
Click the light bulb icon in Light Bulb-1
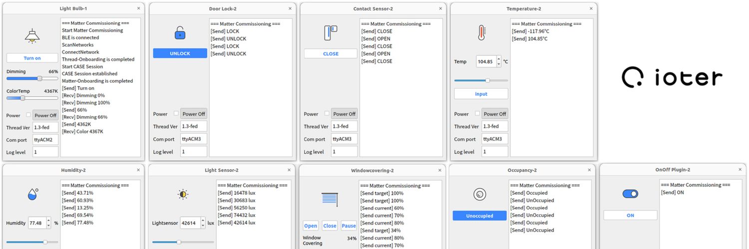(x=32, y=36)
